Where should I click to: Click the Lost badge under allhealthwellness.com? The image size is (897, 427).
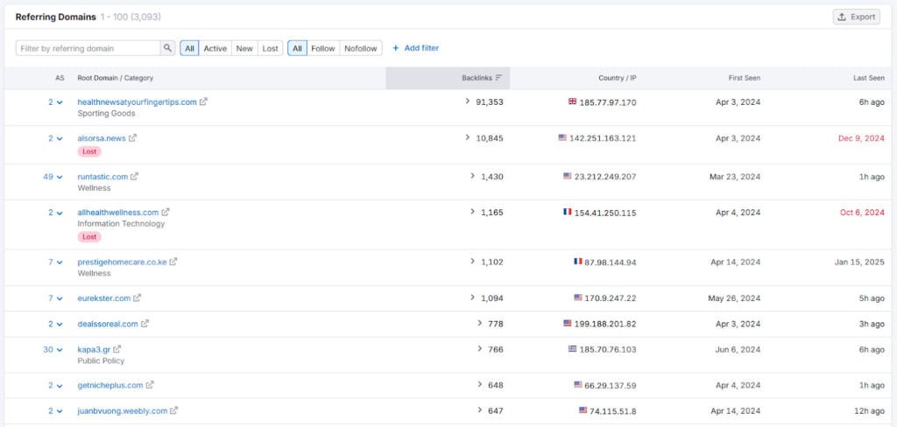tap(89, 236)
